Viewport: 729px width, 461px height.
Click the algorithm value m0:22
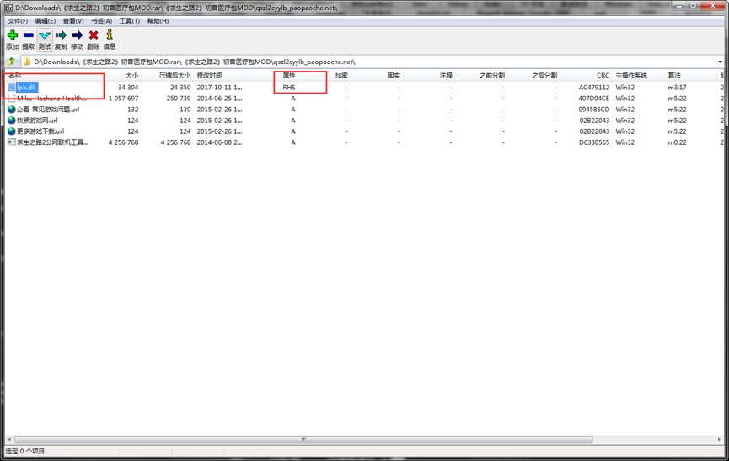[x=677, y=142]
